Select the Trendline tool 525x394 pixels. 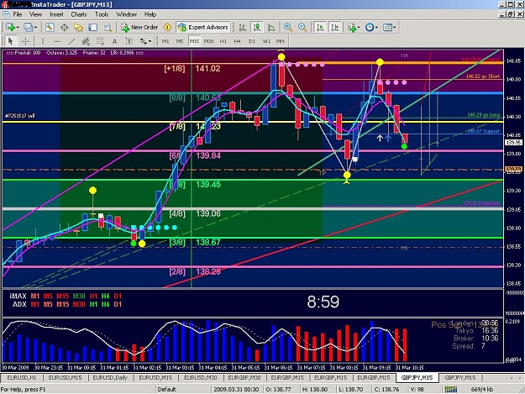click(71, 41)
